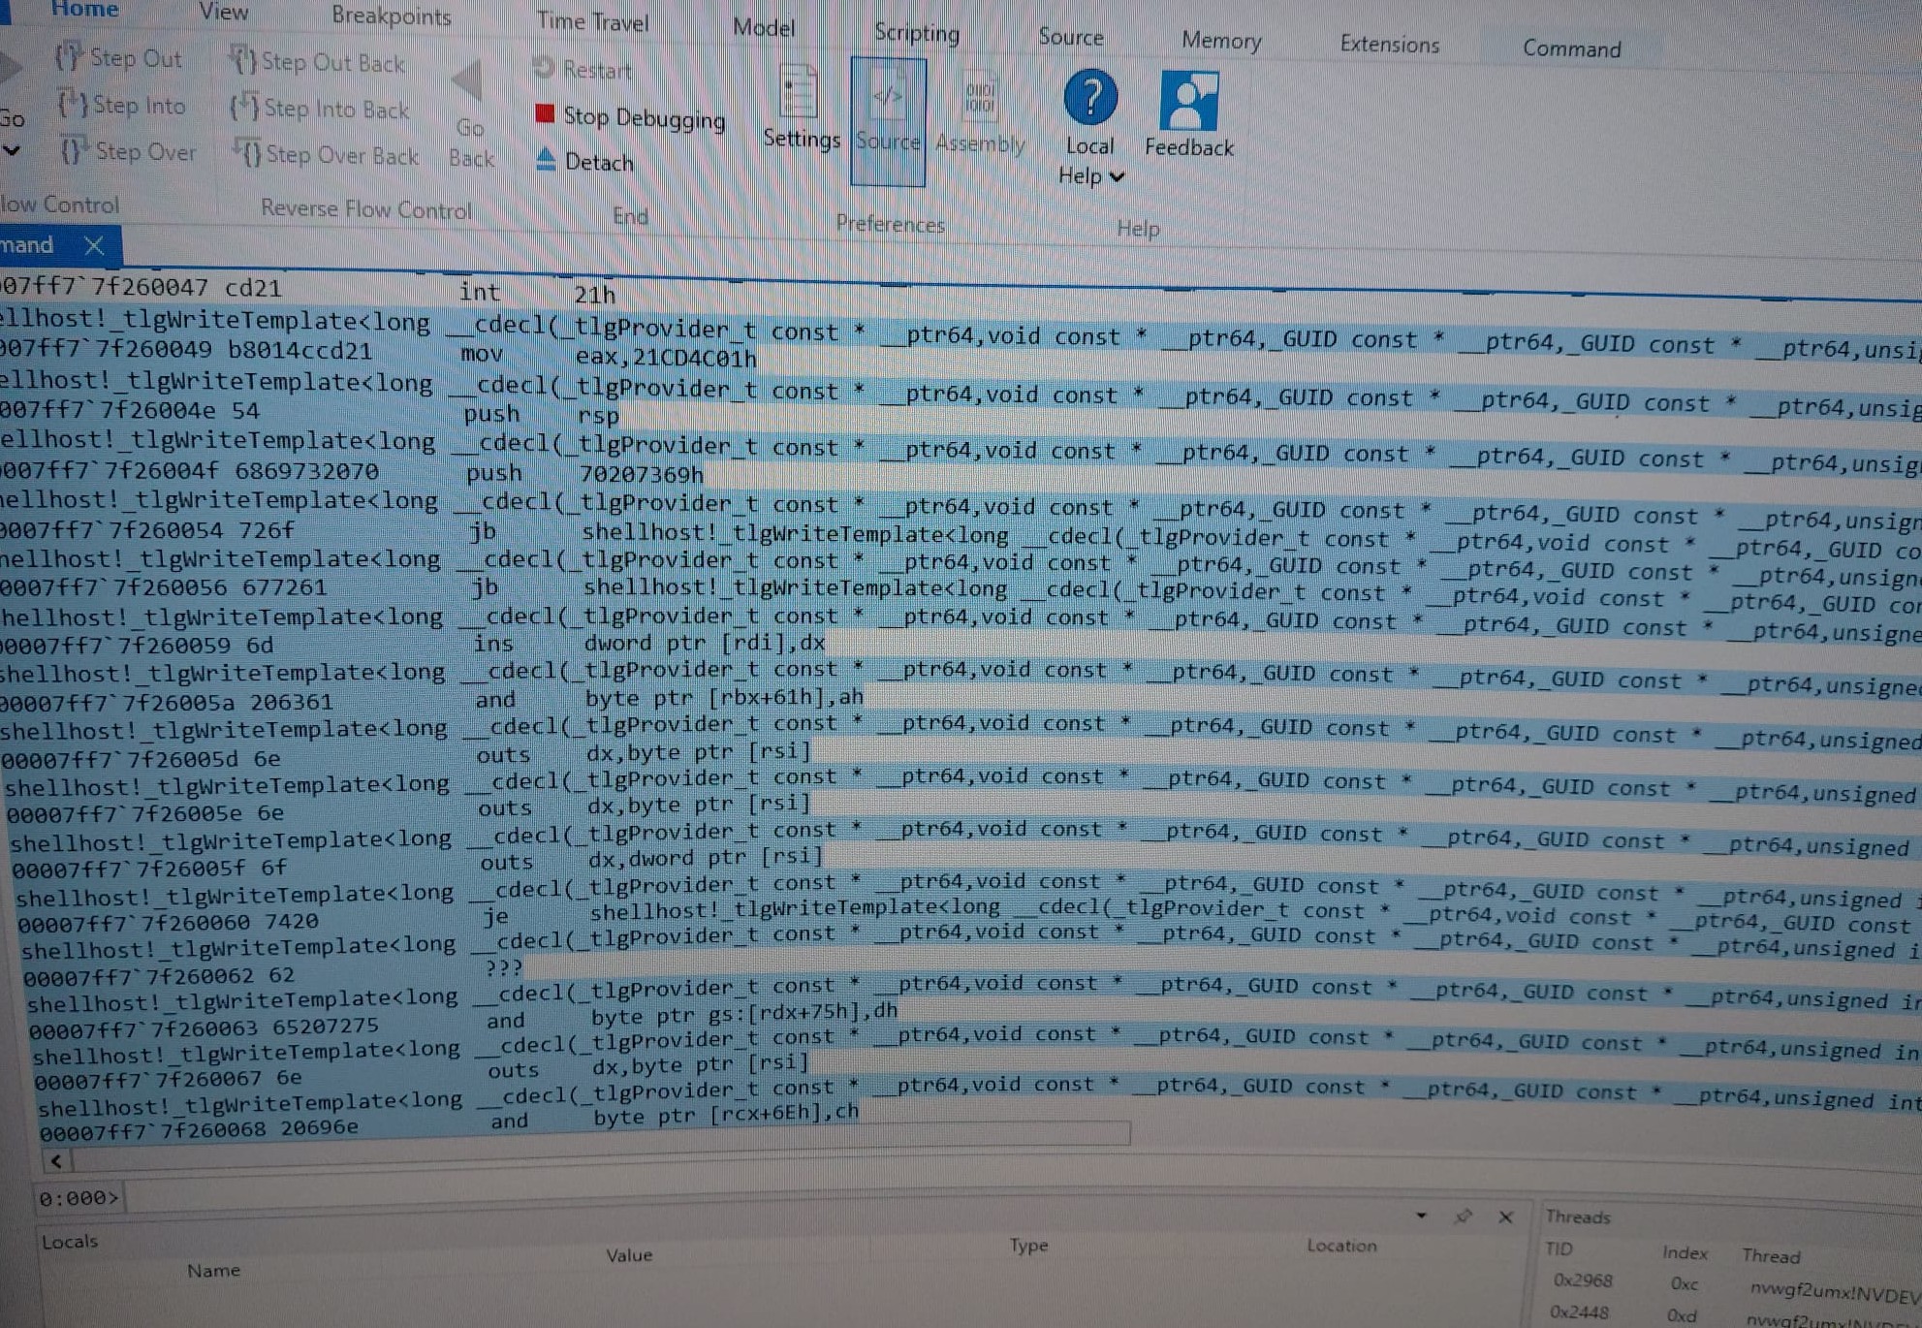Open the Breakpoints ribbon tab
This screenshot has height=1328, width=1922.
point(392,16)
